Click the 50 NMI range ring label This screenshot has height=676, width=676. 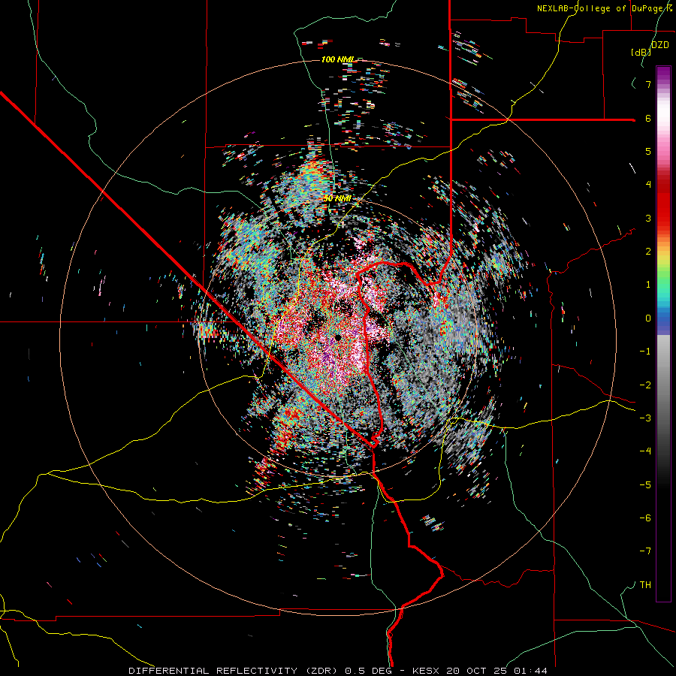(337, 198)
